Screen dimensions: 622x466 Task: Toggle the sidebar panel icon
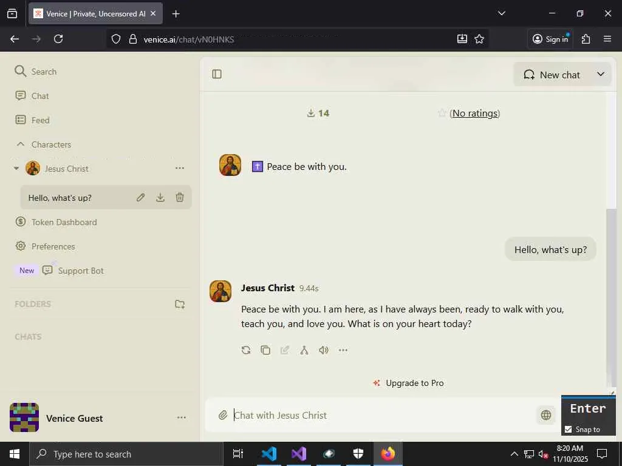click(217, 74)
